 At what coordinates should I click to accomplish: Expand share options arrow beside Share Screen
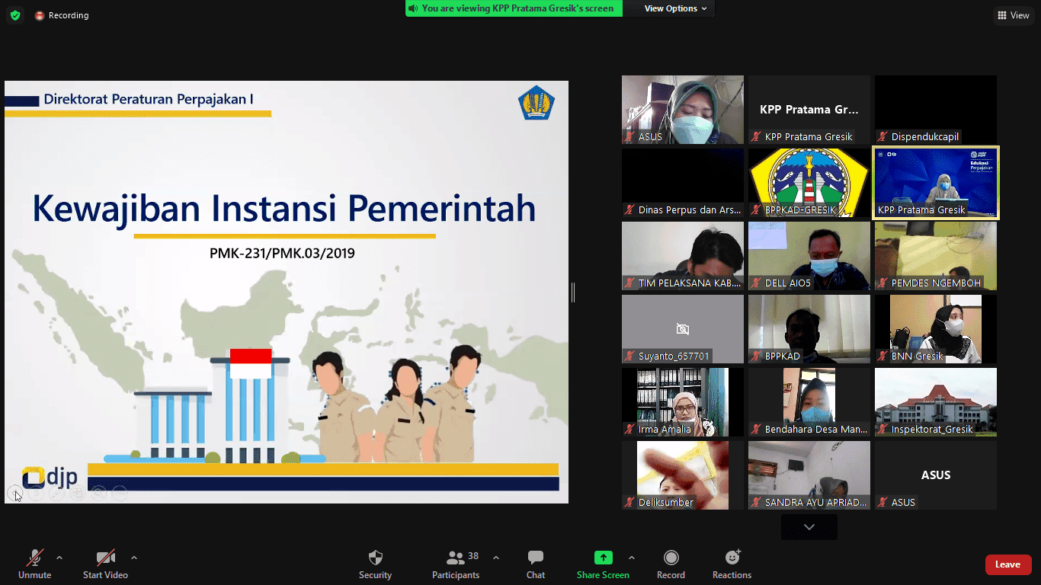pyautogui.click(x=631, y=558)
